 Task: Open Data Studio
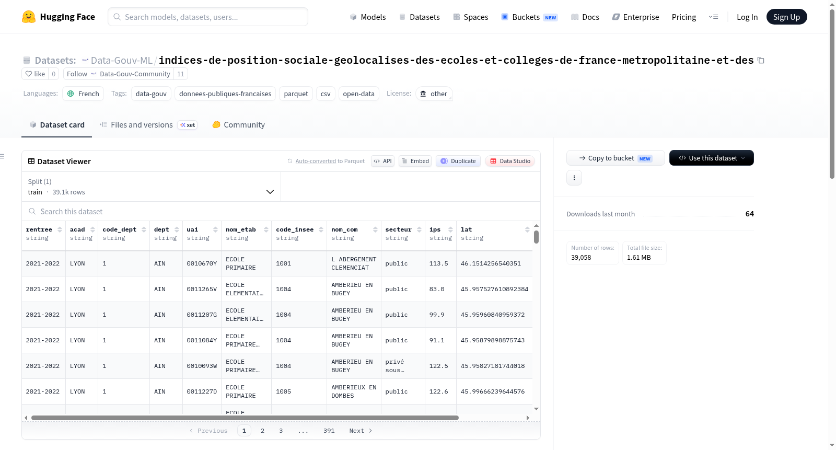coord(510,161)
